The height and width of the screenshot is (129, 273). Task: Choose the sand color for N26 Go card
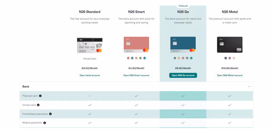(x=179, y=58)
